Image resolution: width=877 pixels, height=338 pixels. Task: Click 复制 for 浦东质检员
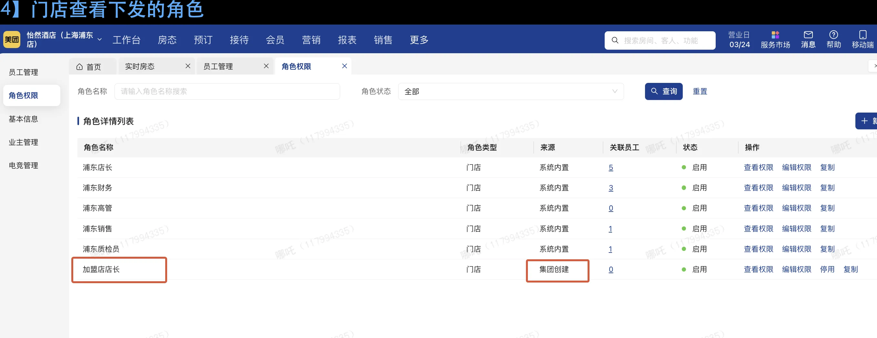point(827,249)
